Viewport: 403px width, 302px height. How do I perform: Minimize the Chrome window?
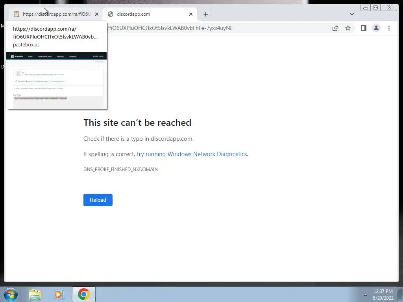[366, 8]
